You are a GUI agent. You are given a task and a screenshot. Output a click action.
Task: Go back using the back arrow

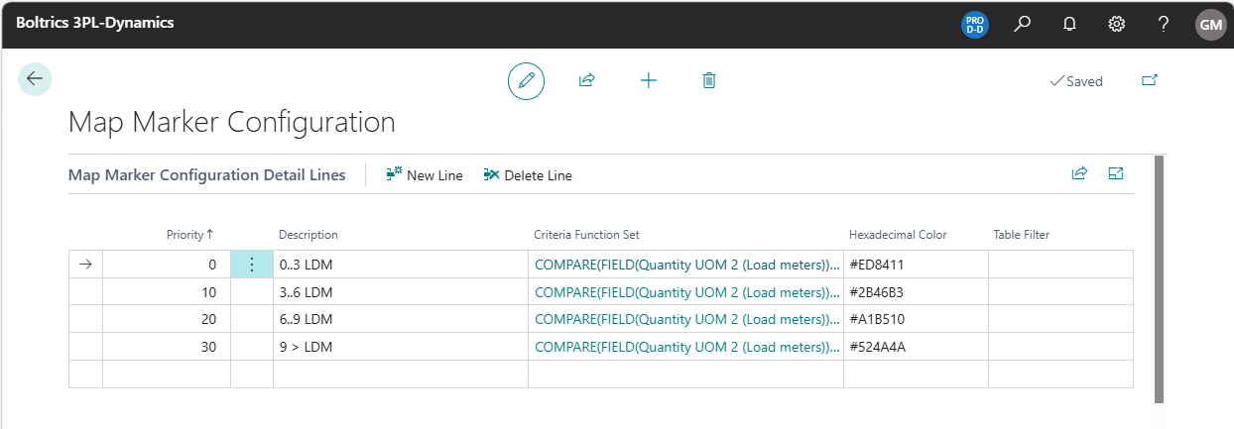(35, 79)
